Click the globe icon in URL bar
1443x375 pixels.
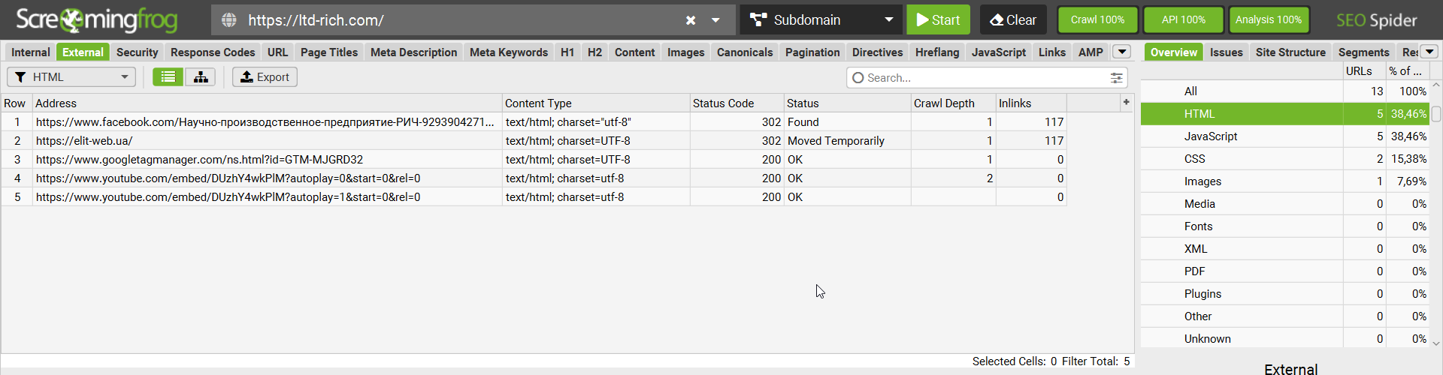coord(229,20)
